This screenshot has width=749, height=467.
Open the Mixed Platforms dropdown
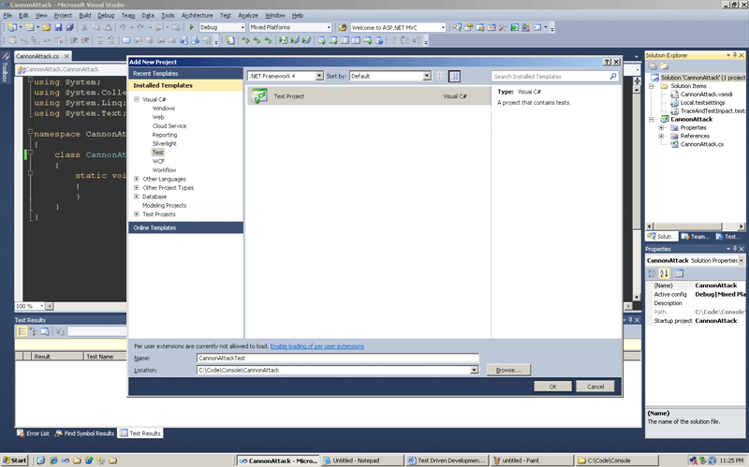[329, 28]
